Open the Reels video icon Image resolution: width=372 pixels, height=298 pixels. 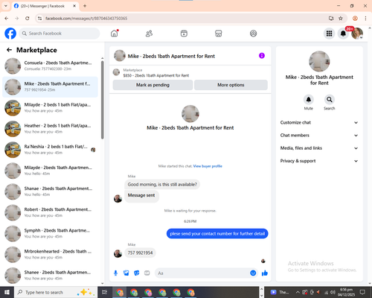(x=184, y=34)
